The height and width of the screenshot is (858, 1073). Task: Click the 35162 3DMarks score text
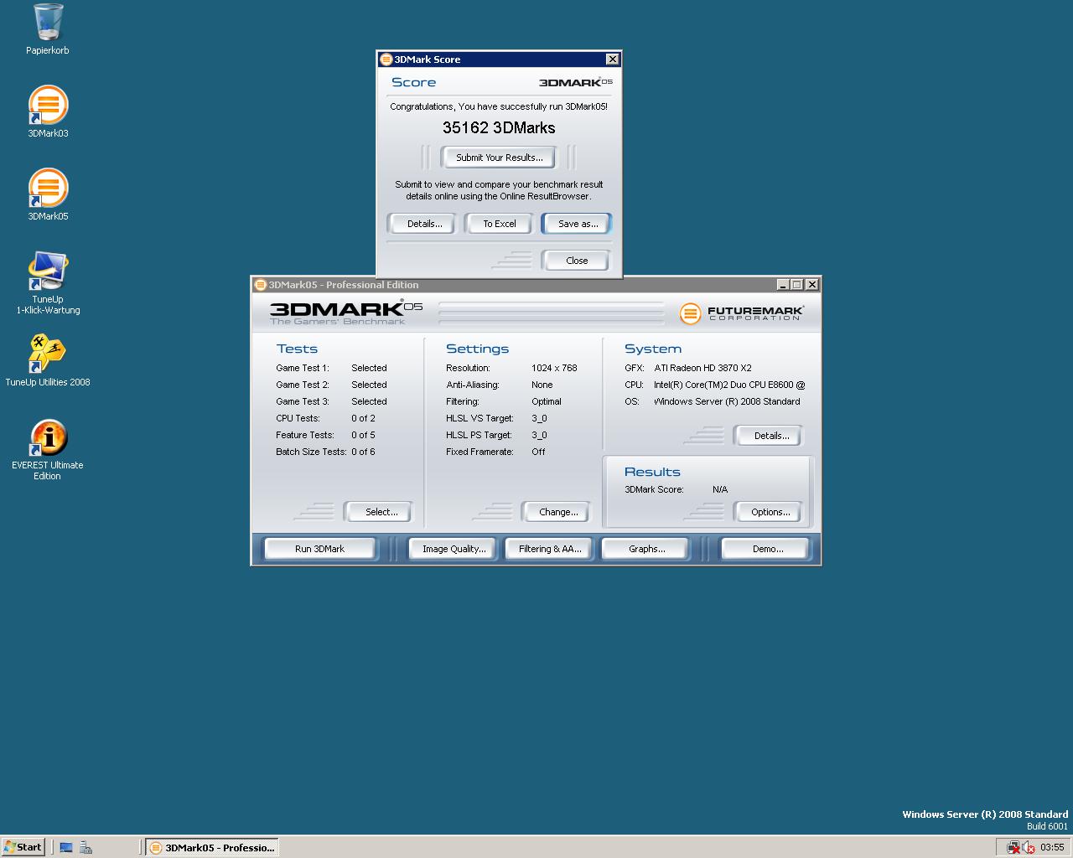499,127
